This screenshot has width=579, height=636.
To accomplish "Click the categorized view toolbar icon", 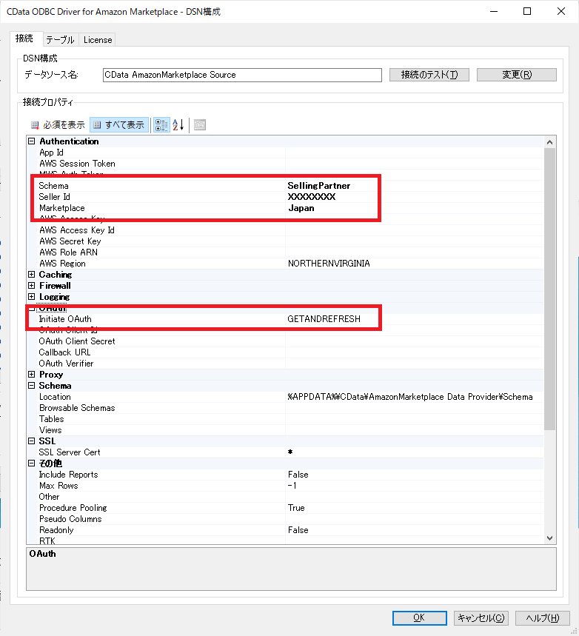I will click(x=161, y=125).
